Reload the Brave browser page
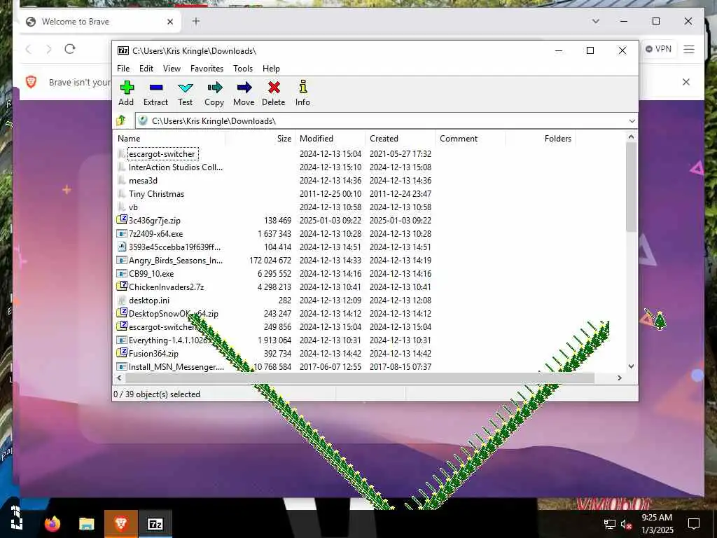Viewport: 717px width, 538px height. click(70, 49)
